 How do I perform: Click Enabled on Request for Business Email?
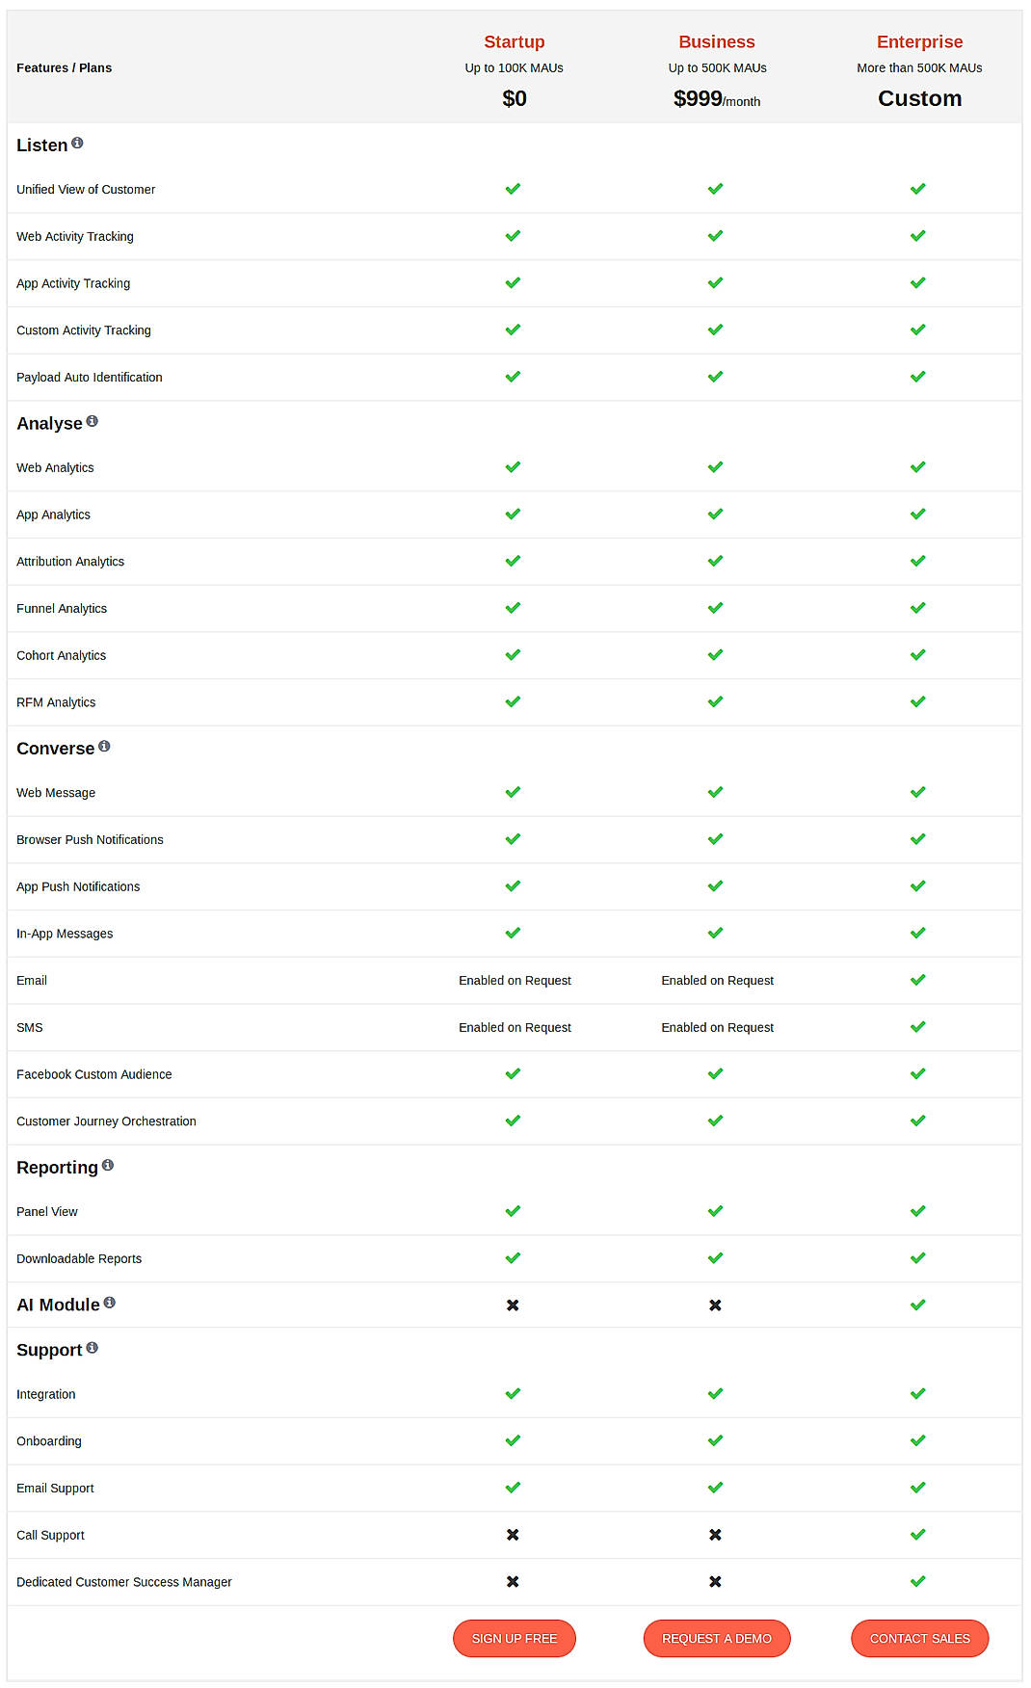pyautogui.click(x=717, y=980)
